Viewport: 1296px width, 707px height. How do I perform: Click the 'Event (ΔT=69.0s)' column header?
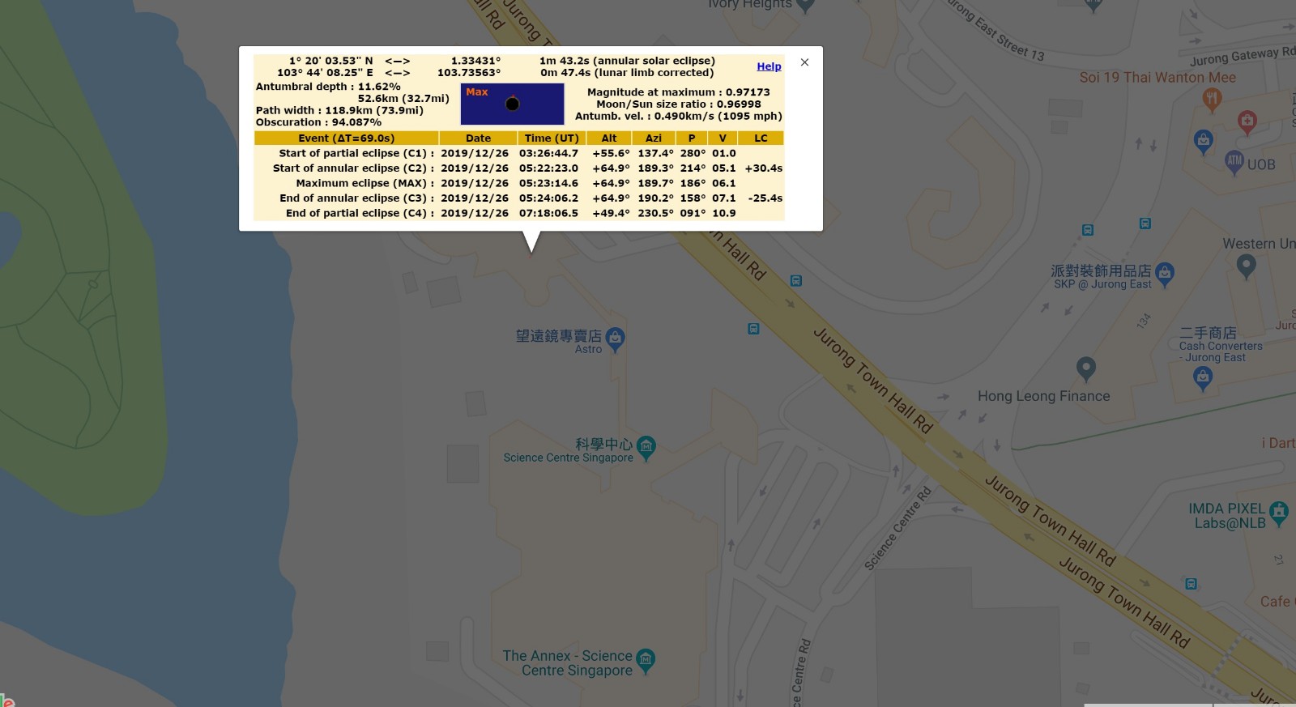coord(346,138)
